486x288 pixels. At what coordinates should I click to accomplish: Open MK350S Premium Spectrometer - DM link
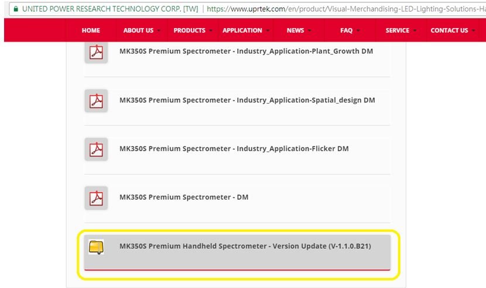pos(184,197)
